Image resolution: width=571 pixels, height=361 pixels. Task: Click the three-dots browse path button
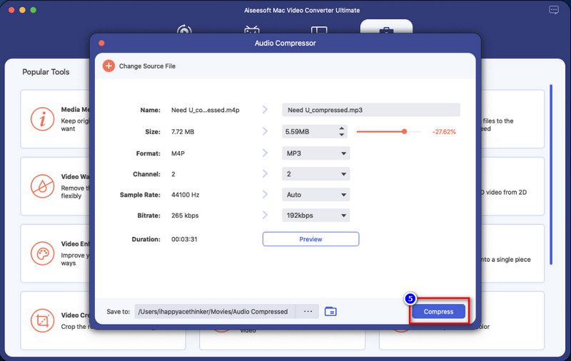(x=308, y=311)
